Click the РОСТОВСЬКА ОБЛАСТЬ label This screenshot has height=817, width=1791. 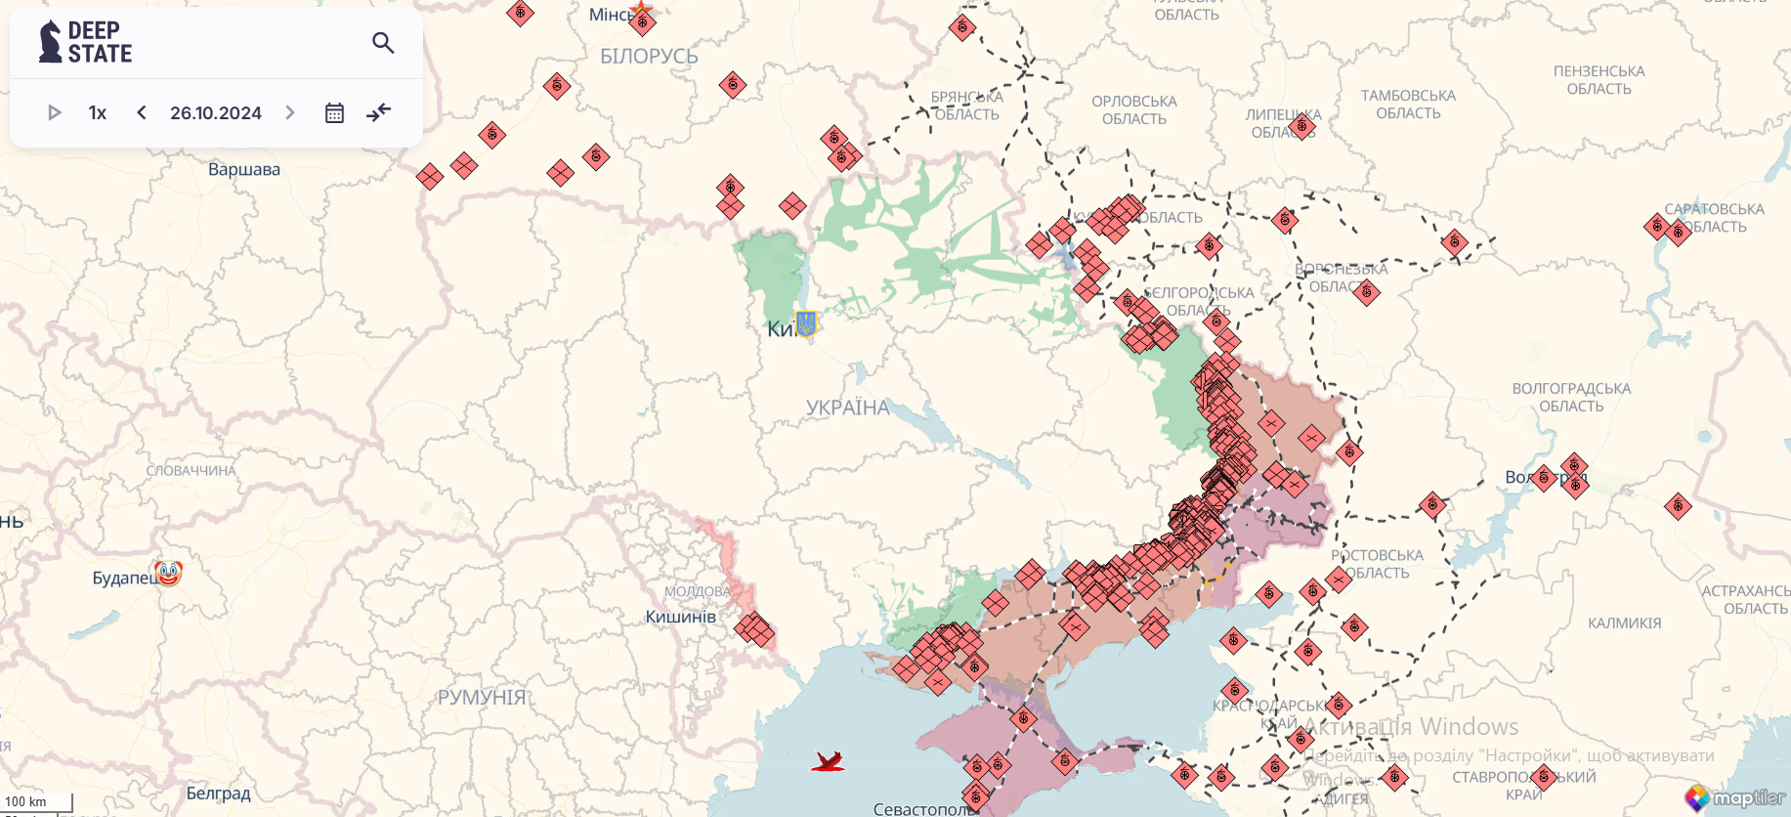point(1377,564)
